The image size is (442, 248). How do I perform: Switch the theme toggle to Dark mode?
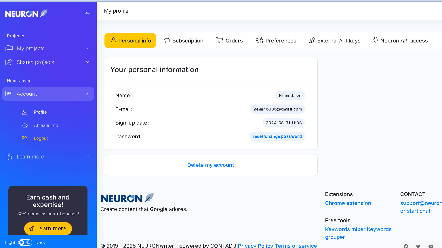click(28, 242)
